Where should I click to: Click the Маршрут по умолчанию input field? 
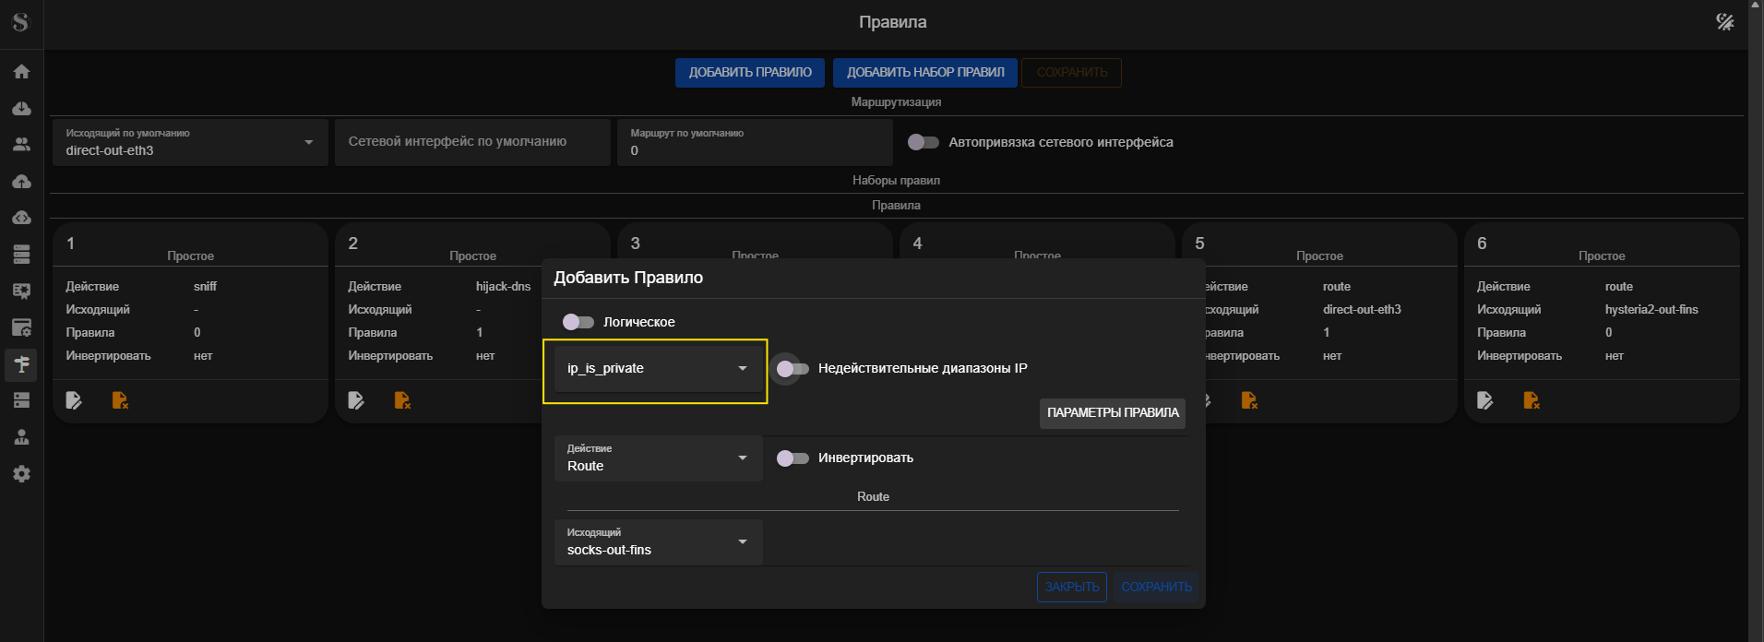[x=754, y=149]
